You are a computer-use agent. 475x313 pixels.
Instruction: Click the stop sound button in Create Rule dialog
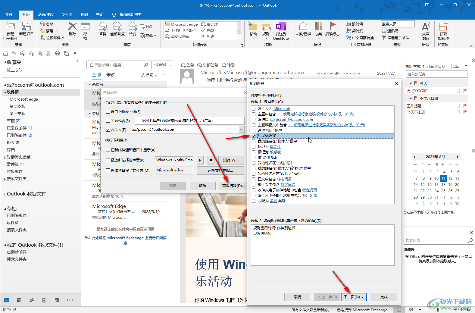[x=211, y=160]
